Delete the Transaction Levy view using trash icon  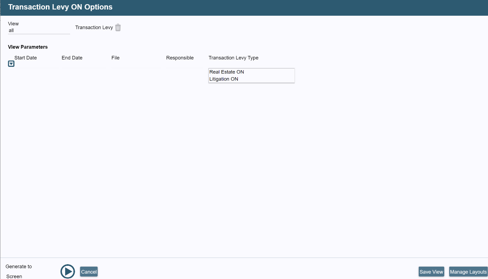[x=118, y=27]
